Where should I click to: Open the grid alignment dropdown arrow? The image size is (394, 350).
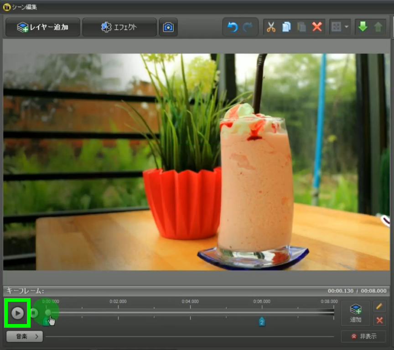(347, 27)
